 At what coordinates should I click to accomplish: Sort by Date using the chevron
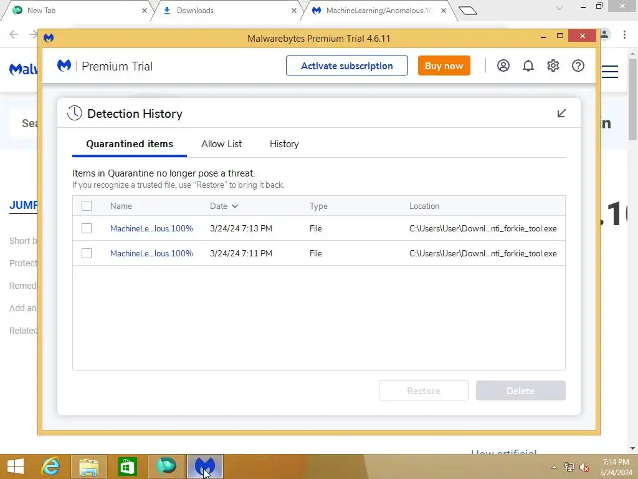235,206
